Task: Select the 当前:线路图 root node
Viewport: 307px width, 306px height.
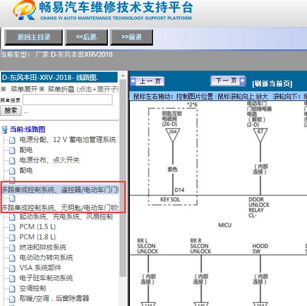Action: pos(27,129)
